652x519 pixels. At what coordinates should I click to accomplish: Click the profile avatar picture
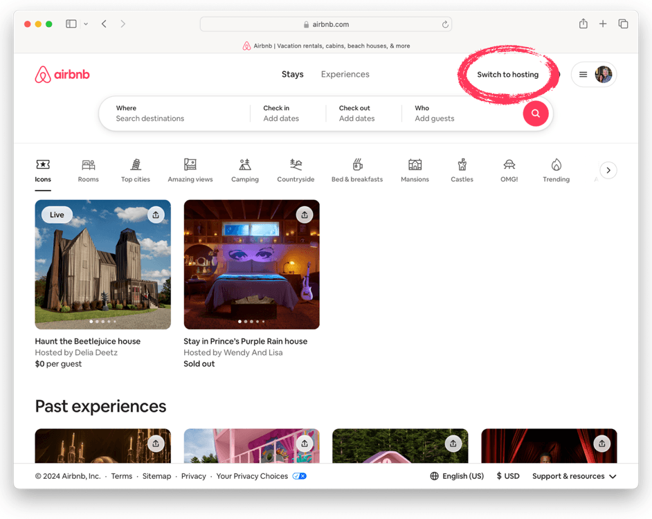pyautogui.click(x=603, y=75)
